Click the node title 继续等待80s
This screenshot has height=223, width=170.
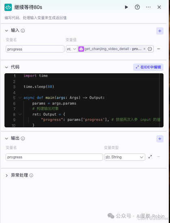pos(28,7)
